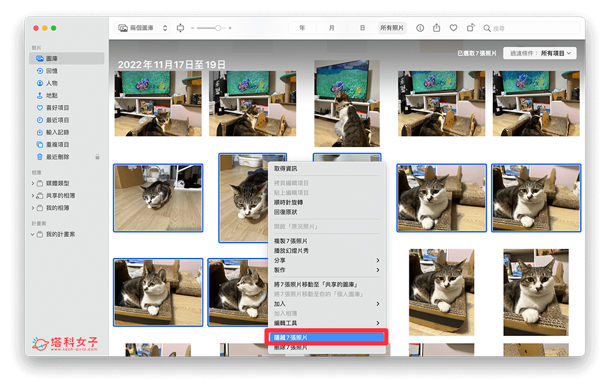This screenshot has width=610, height=389.
Task: Choose 隱藏7張照片 in context menu
Action: click(327, 337)
